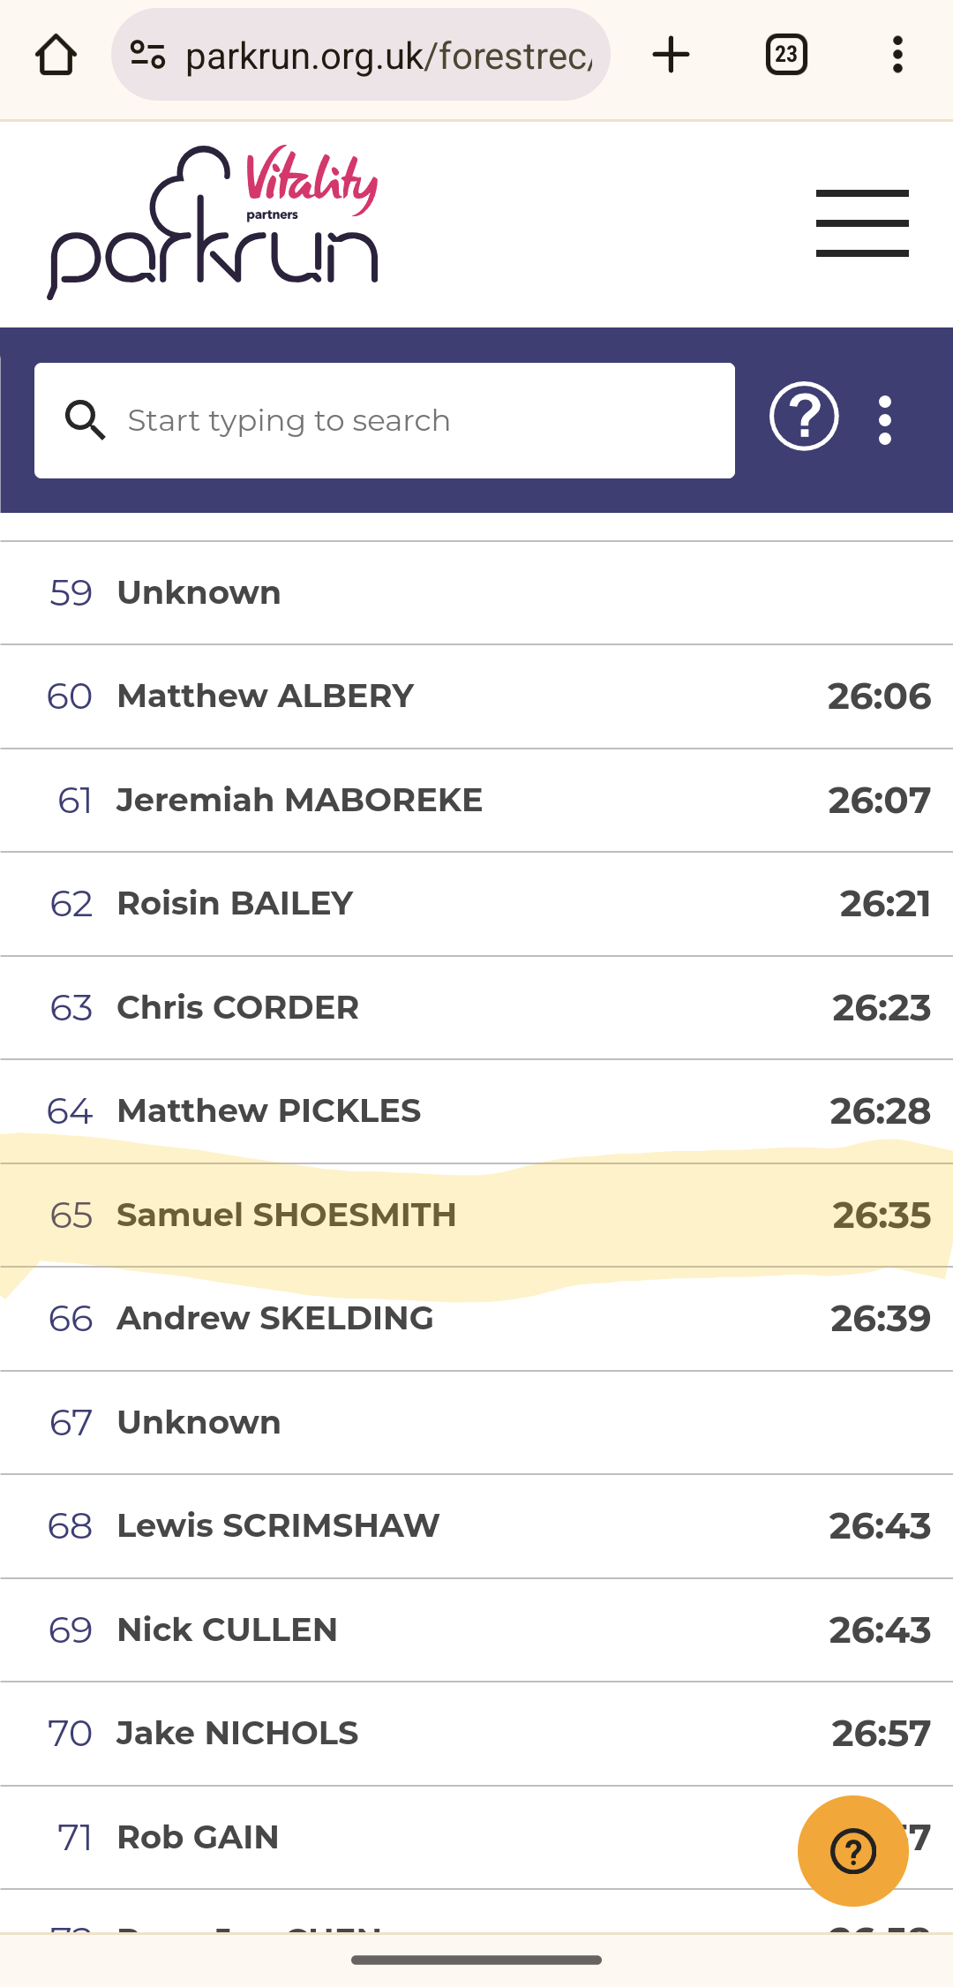Open Roisin BAILEY's result entry

coord(476,904)
